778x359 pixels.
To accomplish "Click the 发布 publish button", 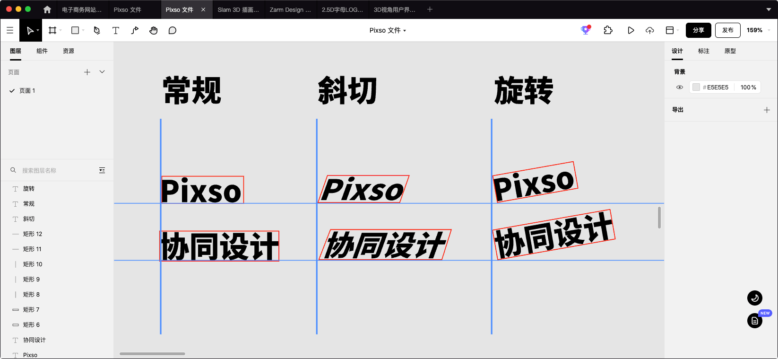I will click(x=728, y=30).
